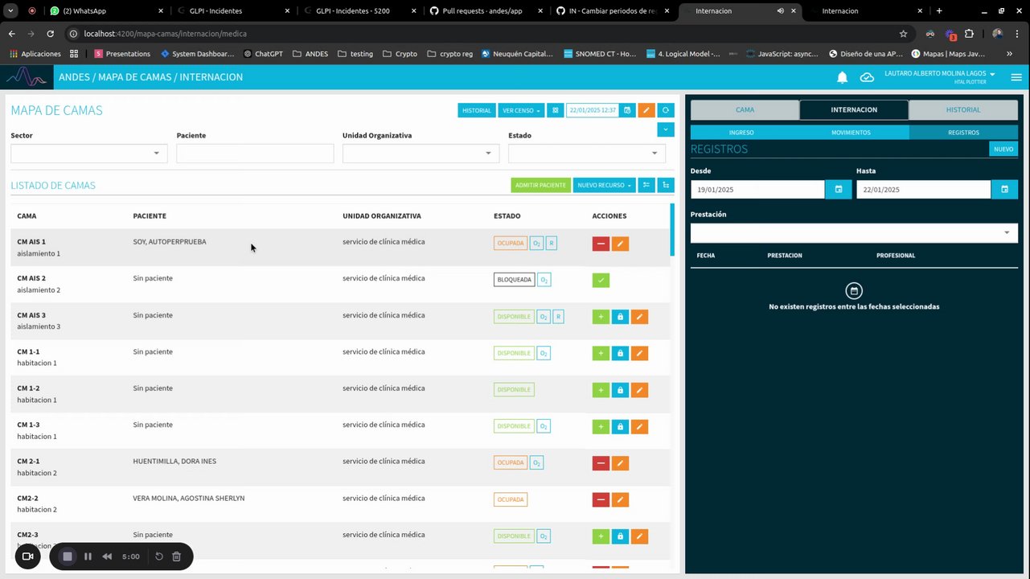Click the red minus button for bed CM 2-1

click(601, 463)
